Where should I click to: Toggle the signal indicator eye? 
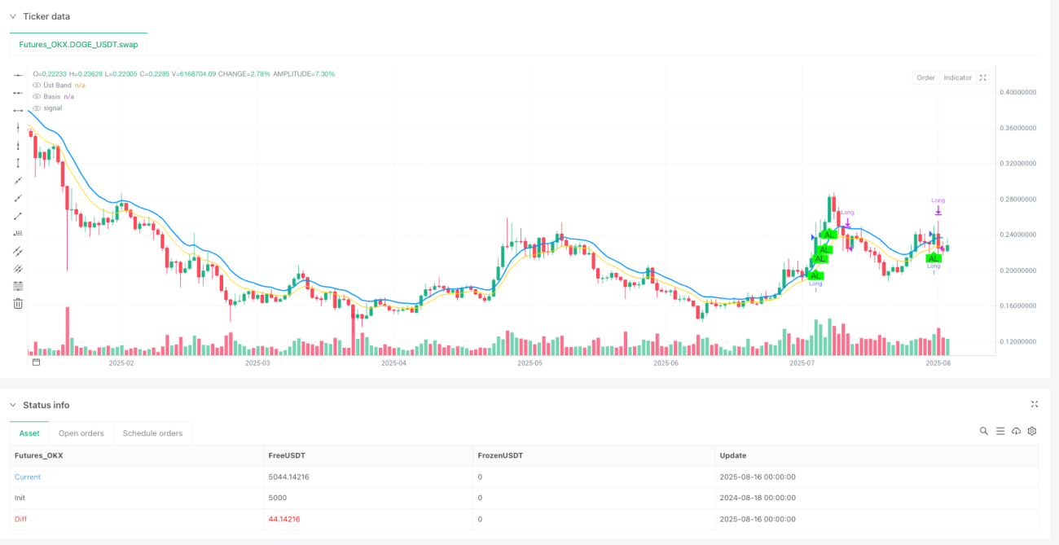click(x=37, y=108)
